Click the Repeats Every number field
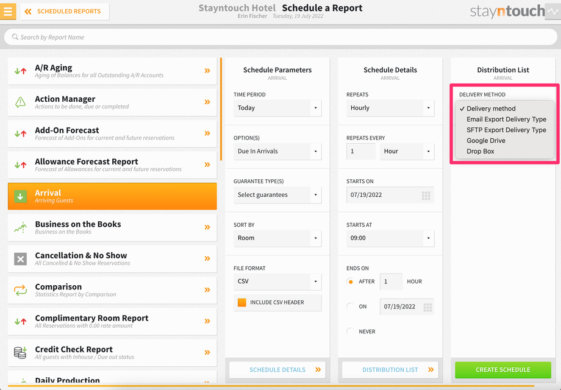The width and height of the screenshot is (561, 390). [x=360, y=151]
